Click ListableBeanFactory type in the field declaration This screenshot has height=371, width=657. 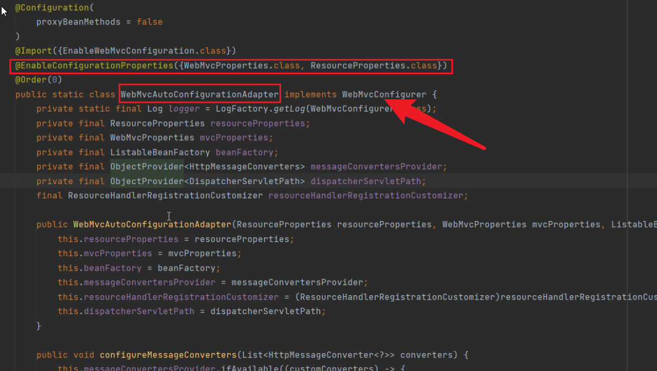click(x=161, y=152)
